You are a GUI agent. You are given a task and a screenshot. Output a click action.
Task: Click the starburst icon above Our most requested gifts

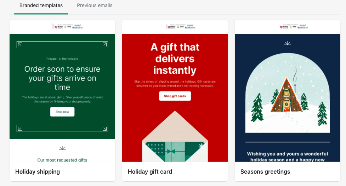62,148
